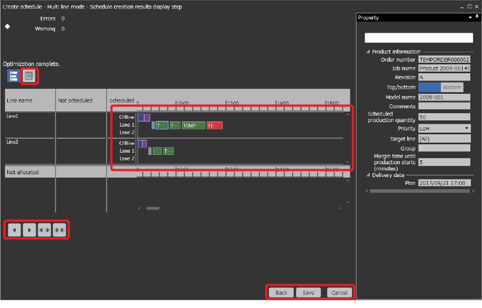Screen dimensions: 482x308
Task: Select the red TE job in Line1
Action: point(214,125)
